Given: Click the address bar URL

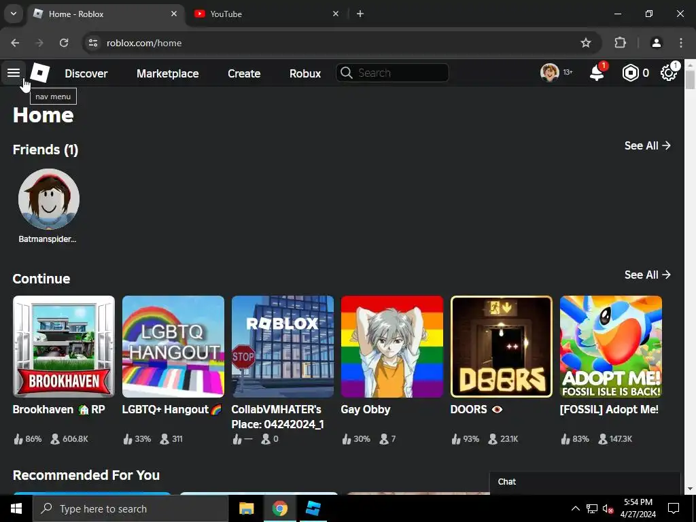Looking at the screenshot, I should point(144,43).
